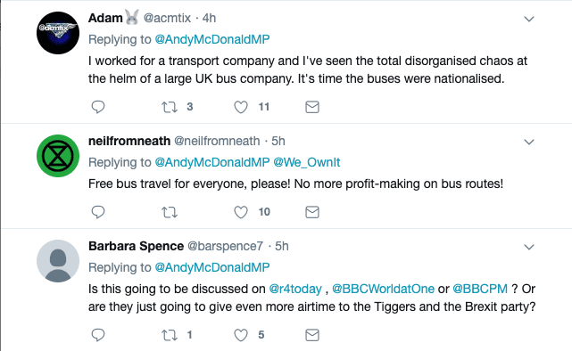
Task: Like neilfromneath's tweet with 10 likes
Action: coord(241,212)
